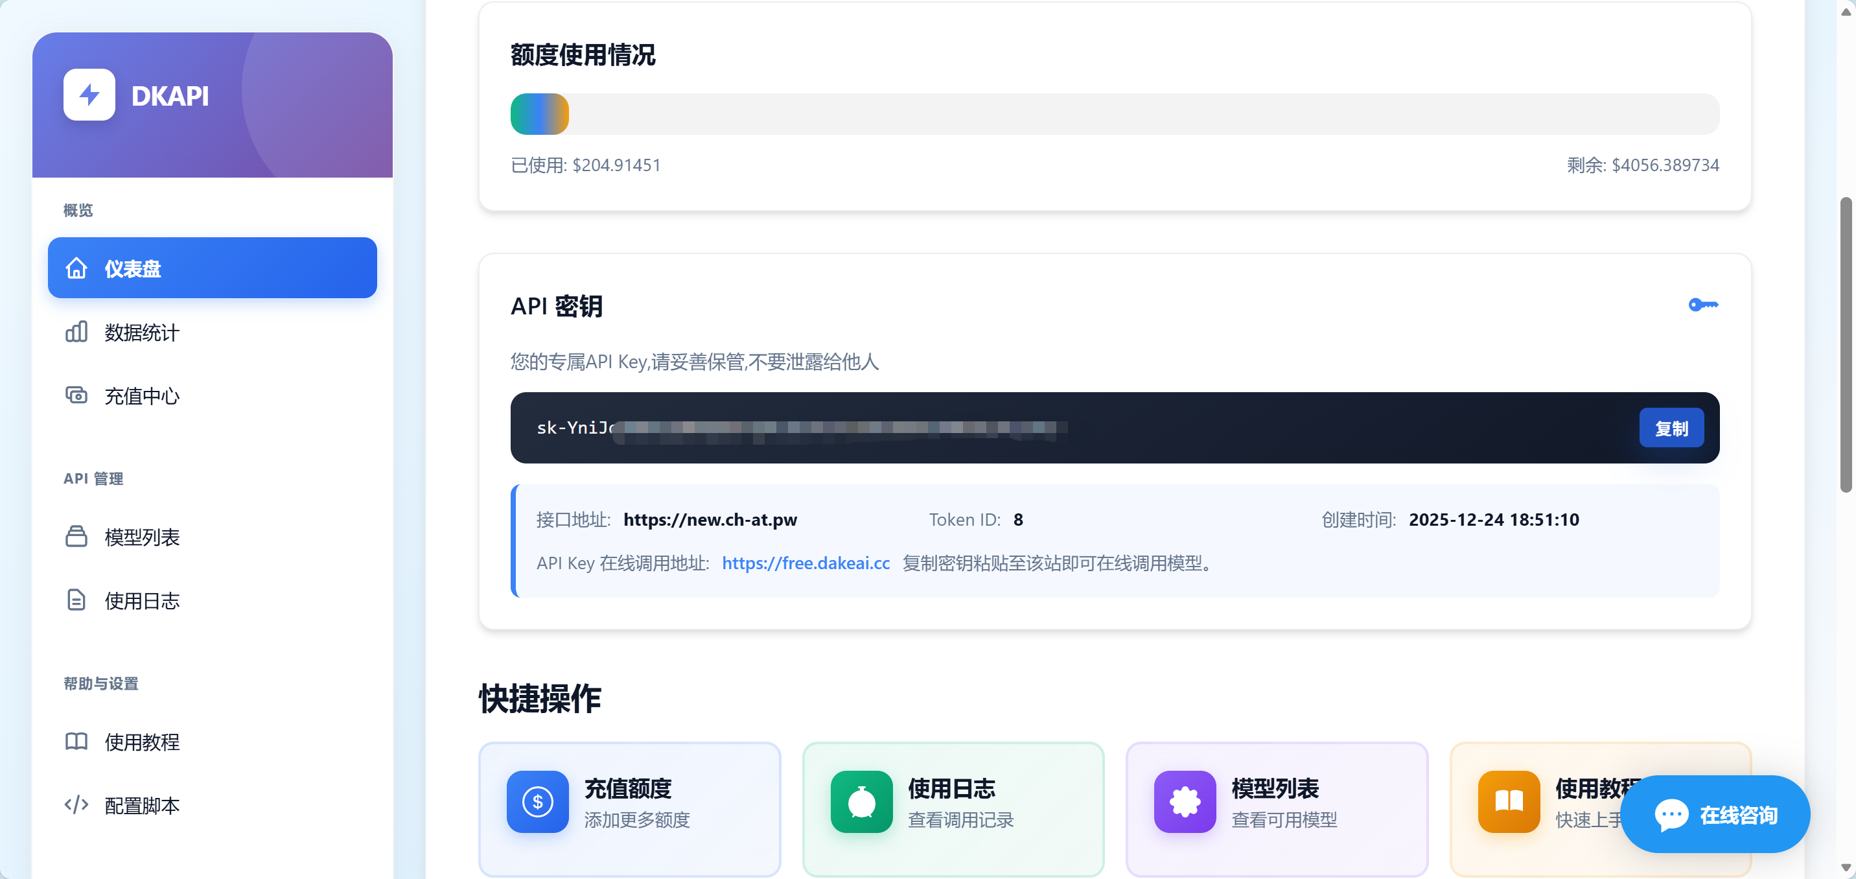1856x879 pixels.
Task: Click the quota usage progress bar
Action: pos(1114,114)
